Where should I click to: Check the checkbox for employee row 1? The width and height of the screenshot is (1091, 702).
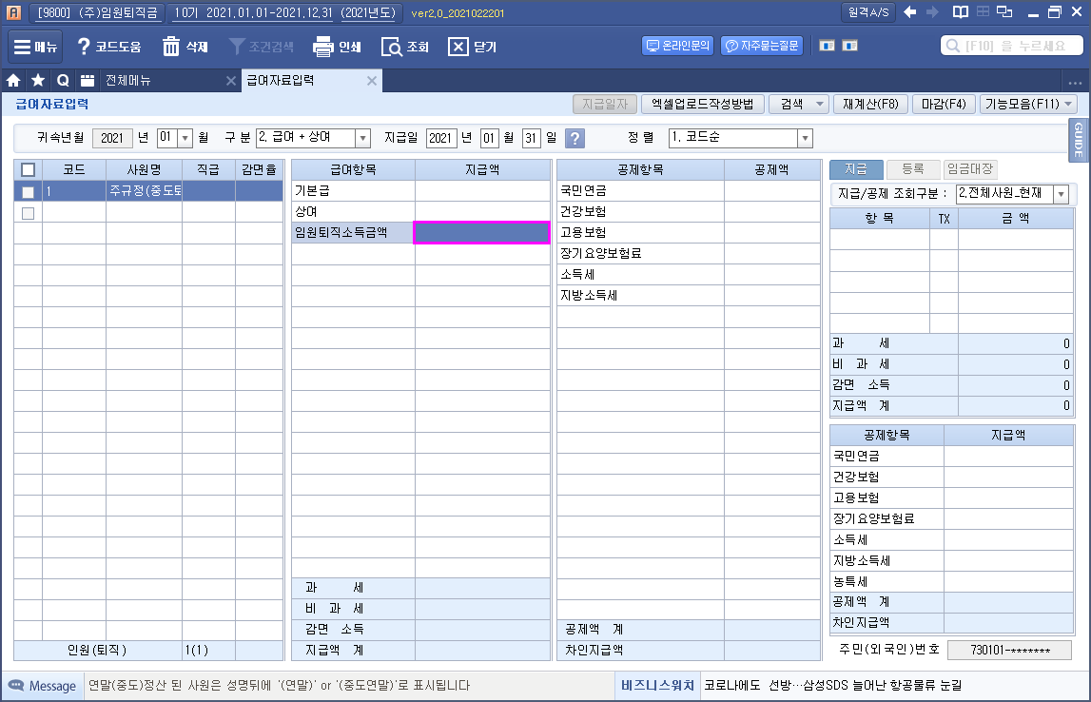[28, 192]
